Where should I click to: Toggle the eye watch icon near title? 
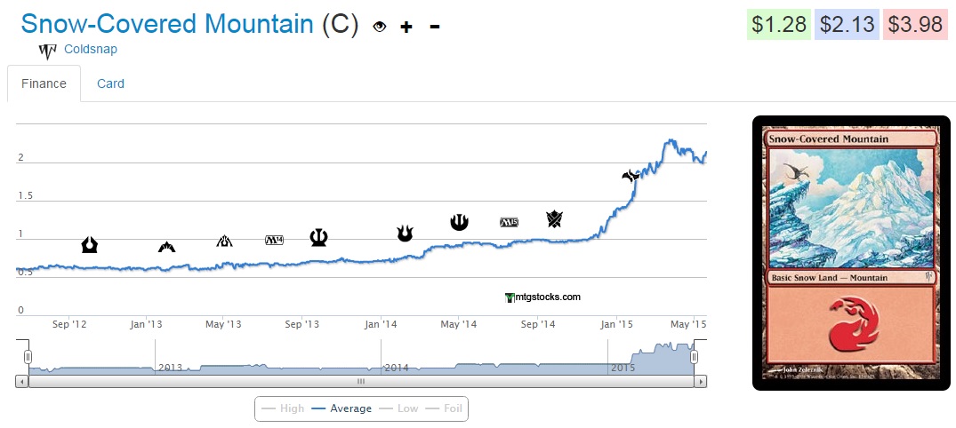pos(380,27)
